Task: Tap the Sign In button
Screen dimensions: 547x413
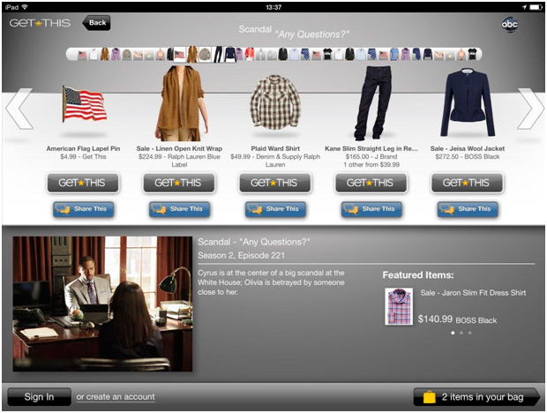Action: [39, 397]
